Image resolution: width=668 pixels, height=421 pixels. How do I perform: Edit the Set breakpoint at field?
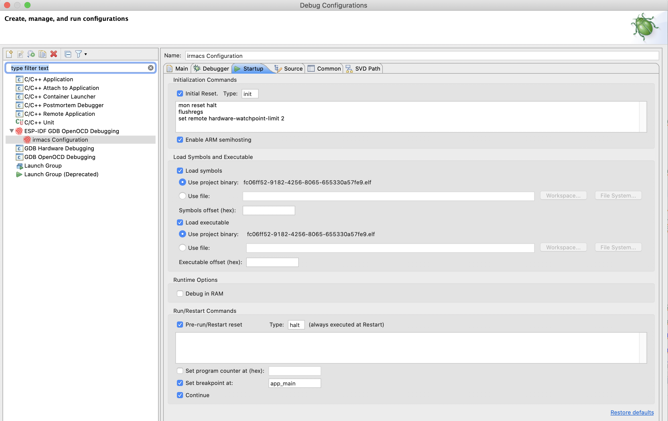click(x=294, y=383)
